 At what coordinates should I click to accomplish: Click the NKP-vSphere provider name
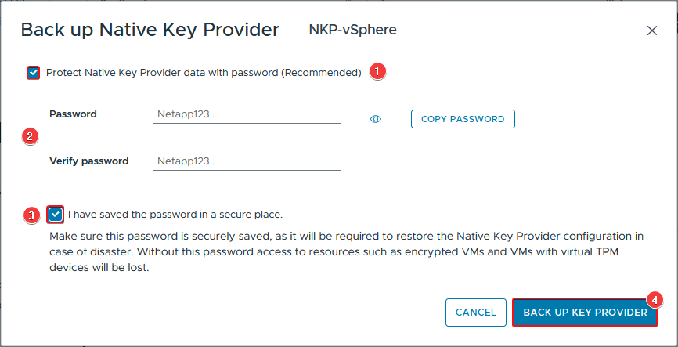click(x=353, y=30)
